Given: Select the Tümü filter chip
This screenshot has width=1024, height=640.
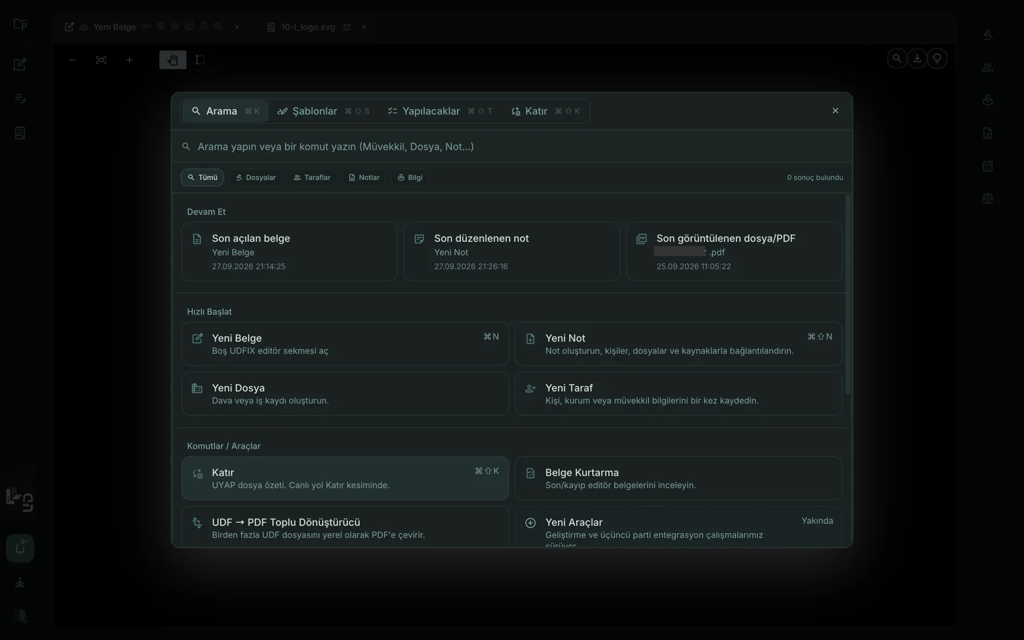Looking at the screenshot, I should click(203, 177).
